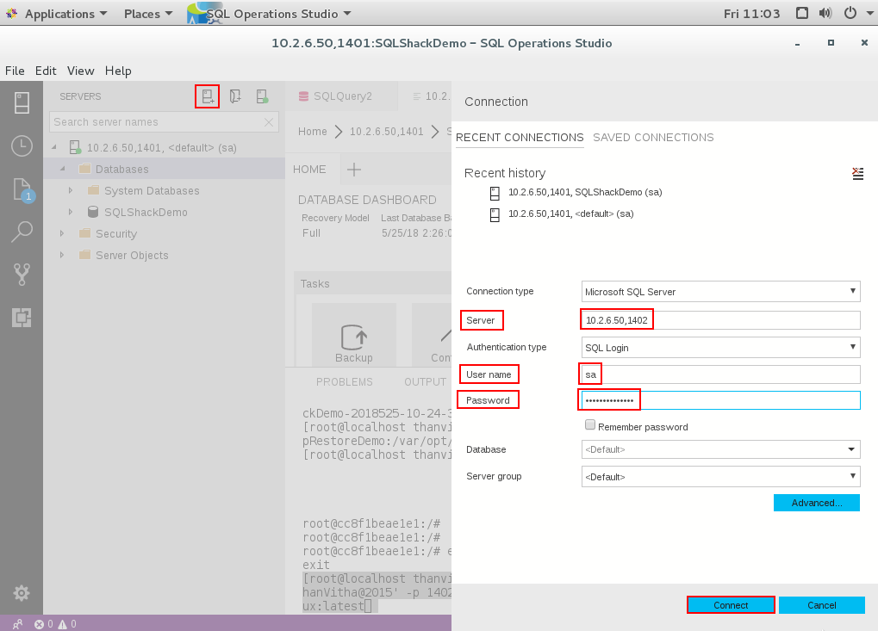Switch to the SQLQuery2 editor tab
878x631 pixels.
point(341,96)
